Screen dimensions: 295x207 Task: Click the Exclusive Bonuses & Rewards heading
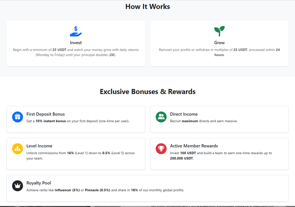pyautogui.click(x=148, y=92)
